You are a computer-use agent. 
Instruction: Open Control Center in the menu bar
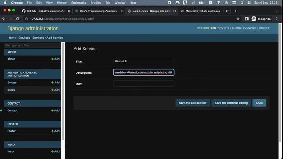click(249, 3)
